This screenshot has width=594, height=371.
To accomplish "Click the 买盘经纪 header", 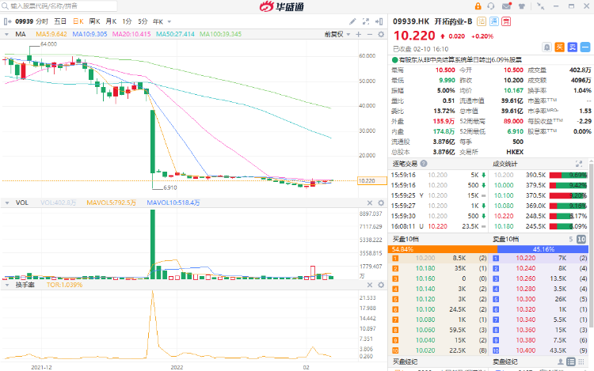I will [x=405, y=362].
